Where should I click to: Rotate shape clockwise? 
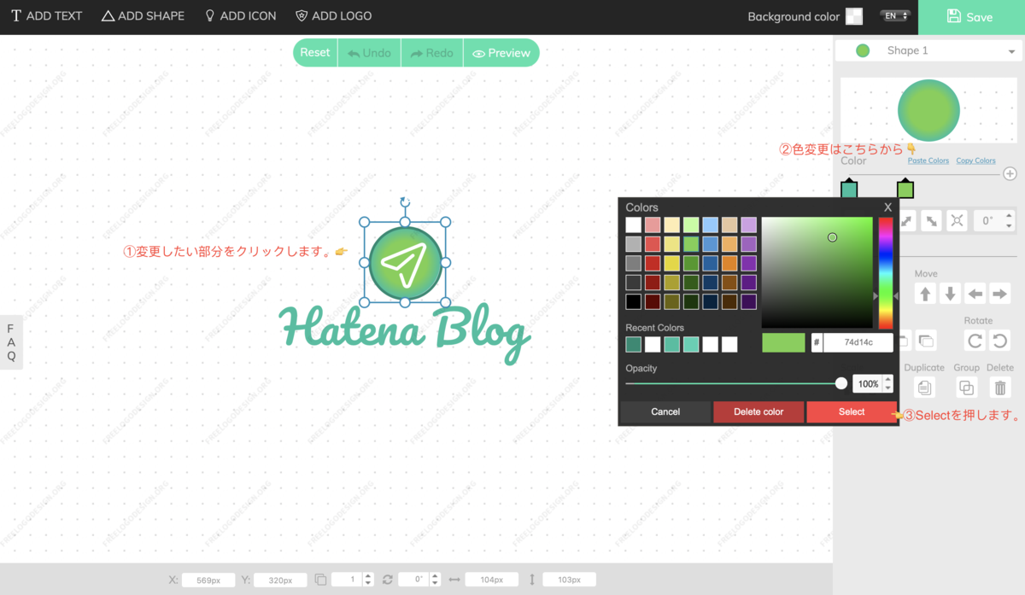975,341
